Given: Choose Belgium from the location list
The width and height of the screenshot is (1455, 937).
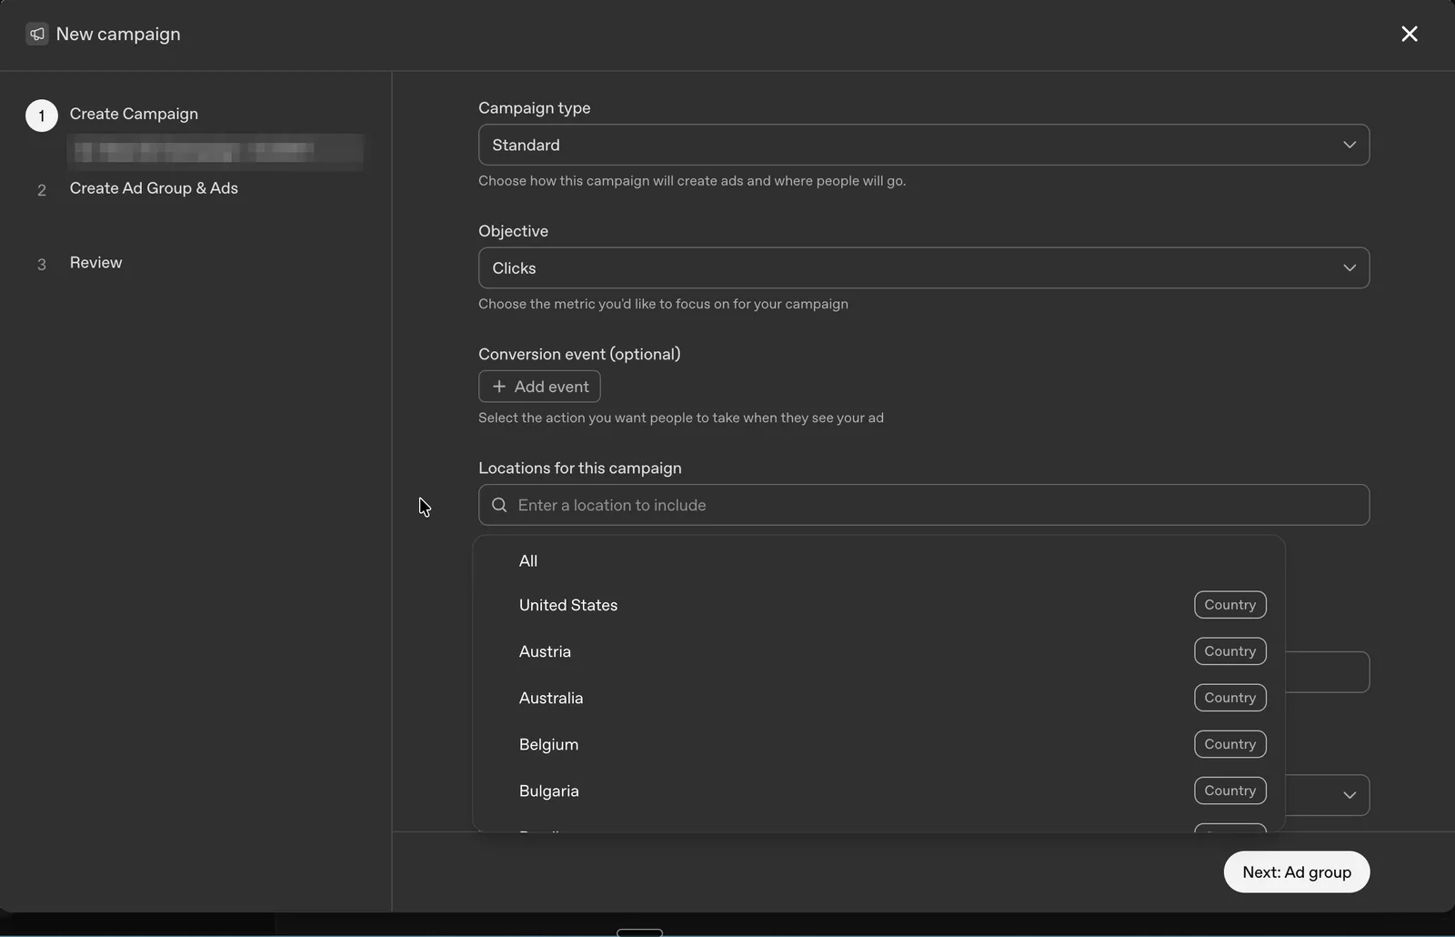Looking at the screenshot, I should (878, 744).
